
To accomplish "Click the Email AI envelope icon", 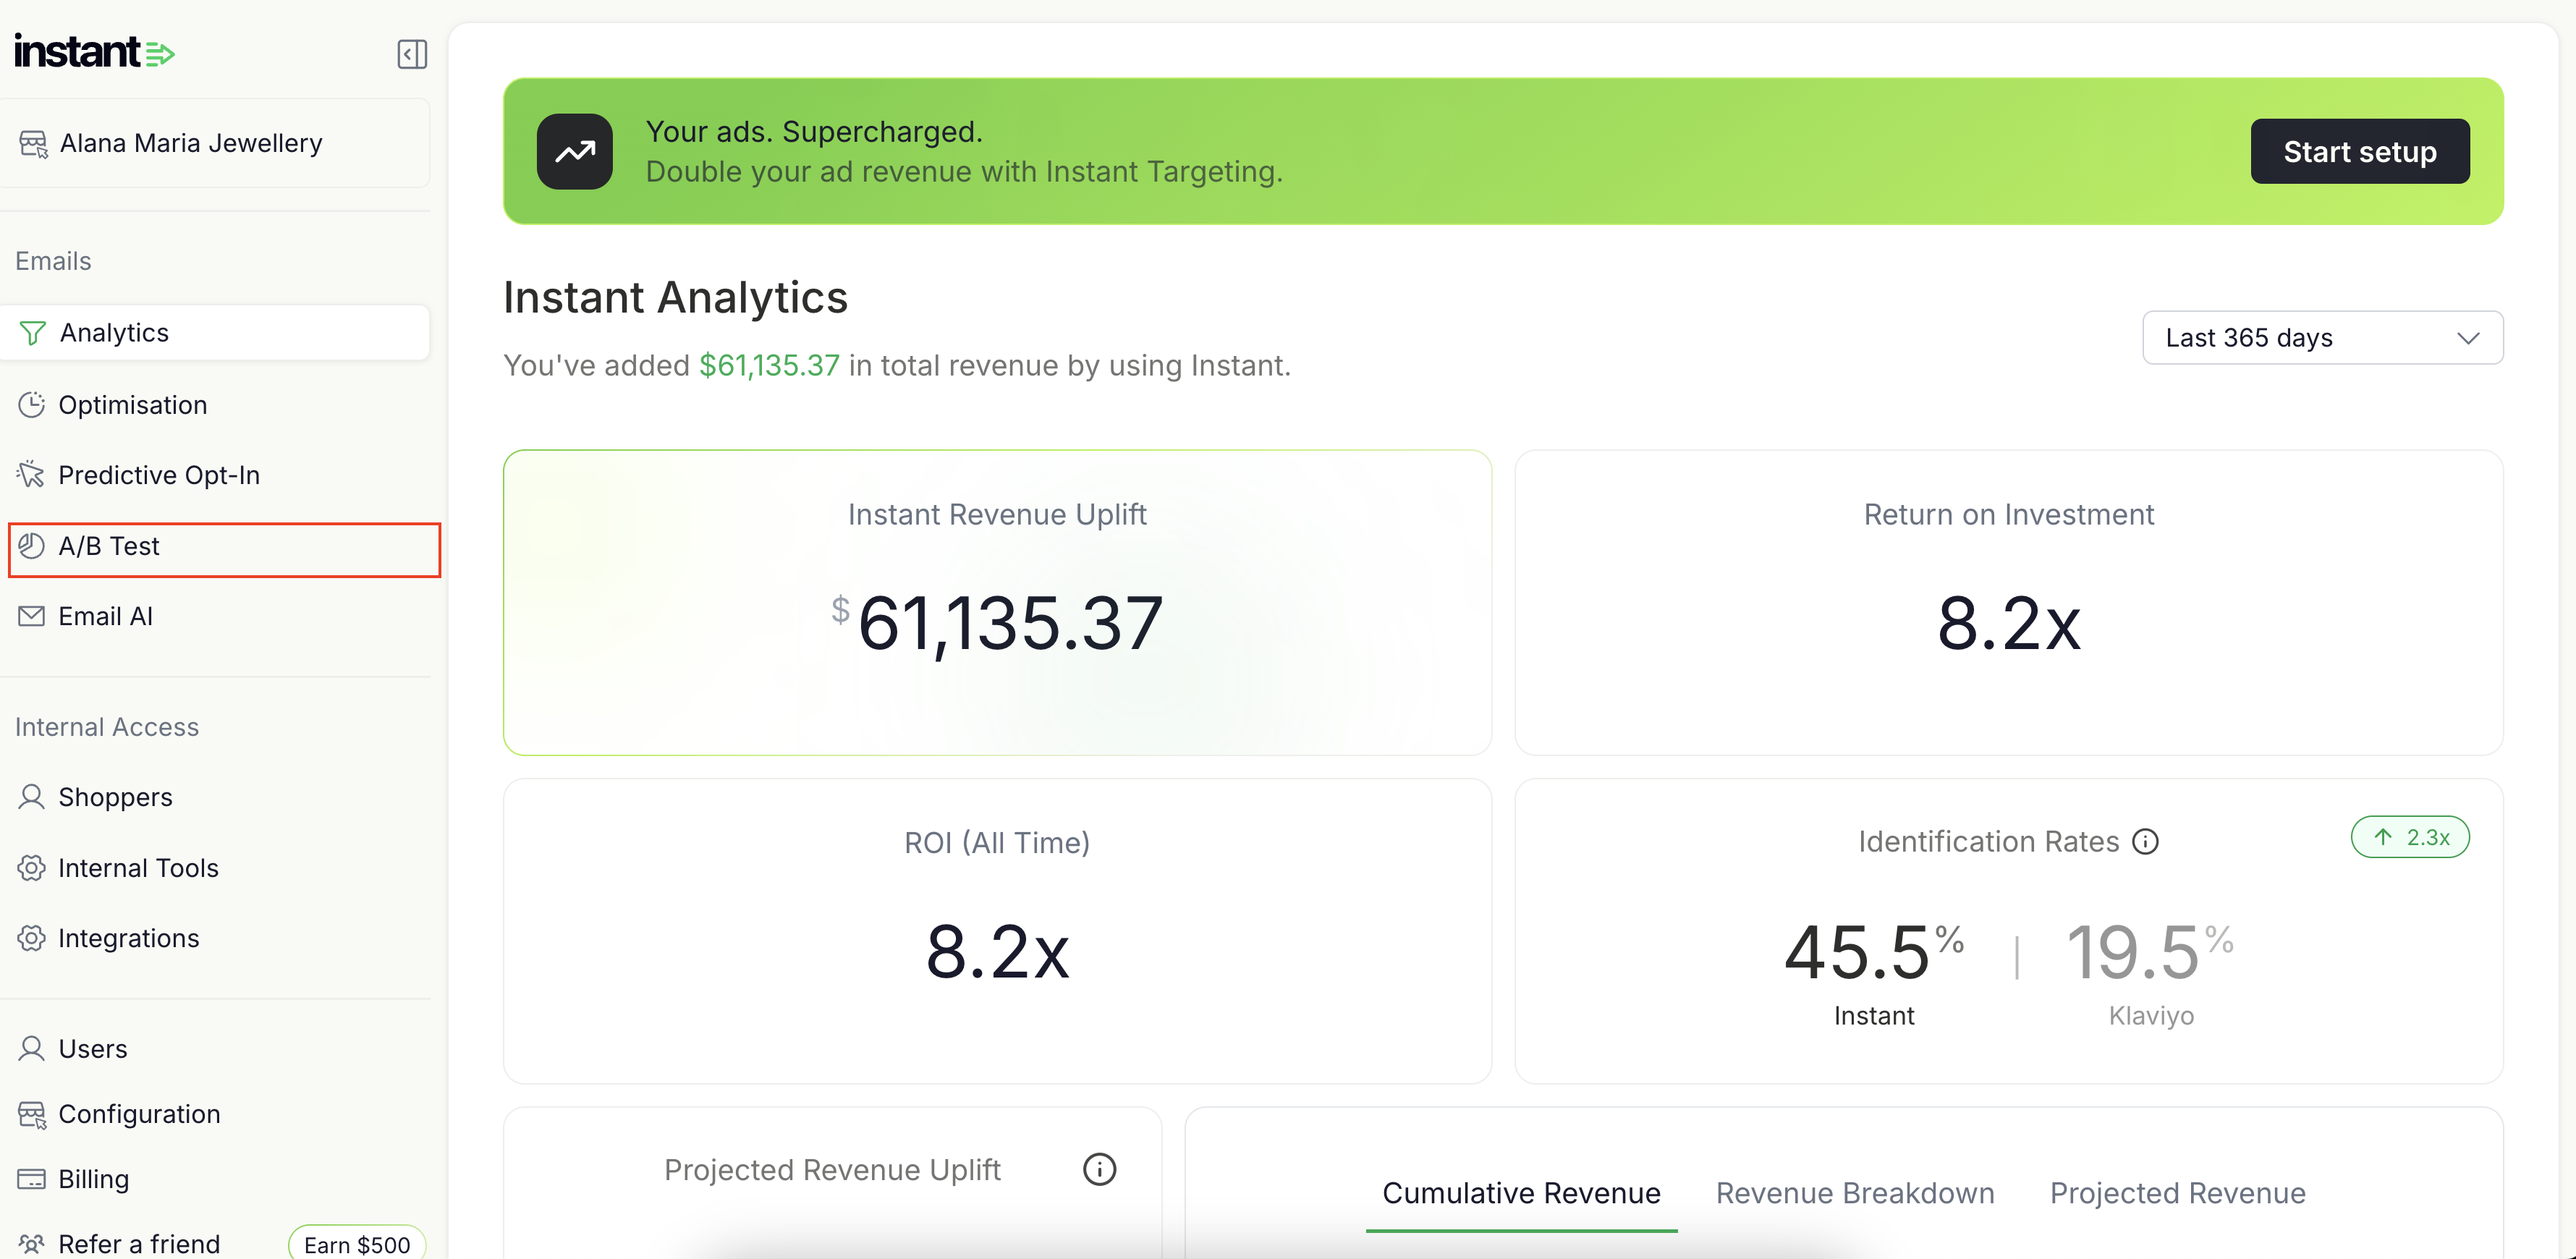I will click(x=32, y=616).
